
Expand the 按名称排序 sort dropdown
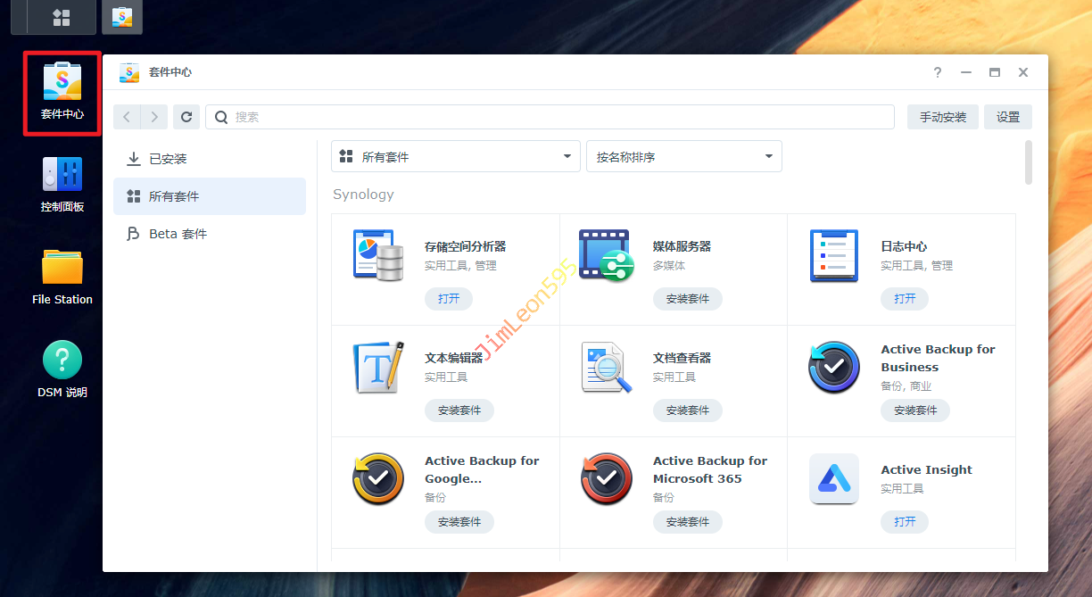click(x=683, y=156)
